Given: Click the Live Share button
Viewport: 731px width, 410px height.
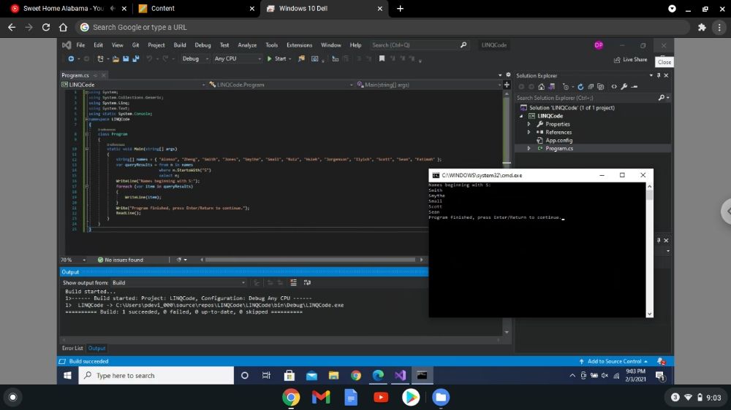Looking at the screenshot, I should pos(631,60).
